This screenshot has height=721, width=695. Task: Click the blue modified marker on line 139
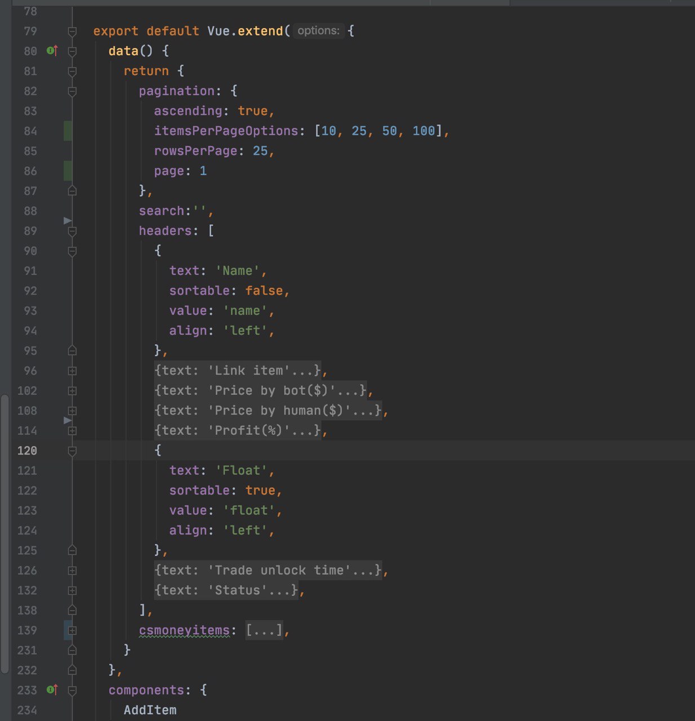click(x=66, y=630)
